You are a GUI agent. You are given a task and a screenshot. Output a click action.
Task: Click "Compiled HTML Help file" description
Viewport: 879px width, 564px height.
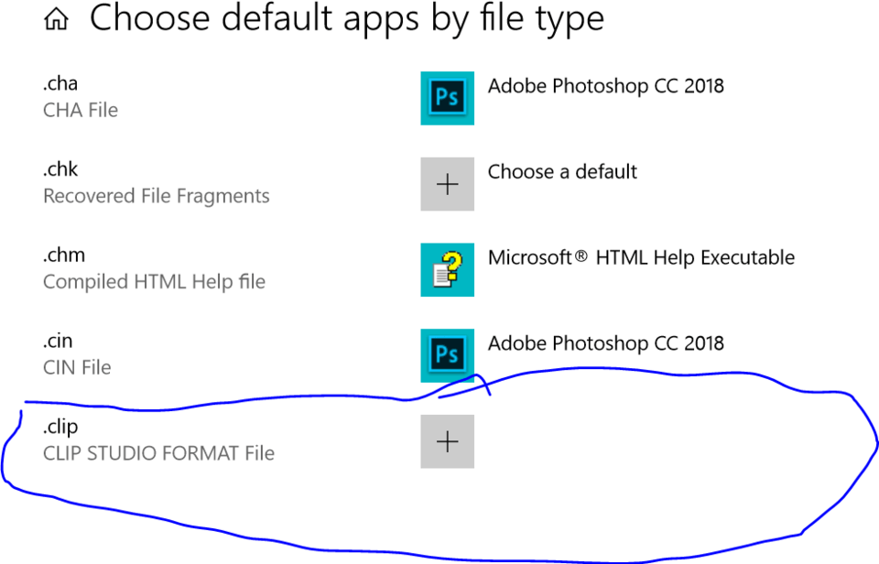coord(154,282)
